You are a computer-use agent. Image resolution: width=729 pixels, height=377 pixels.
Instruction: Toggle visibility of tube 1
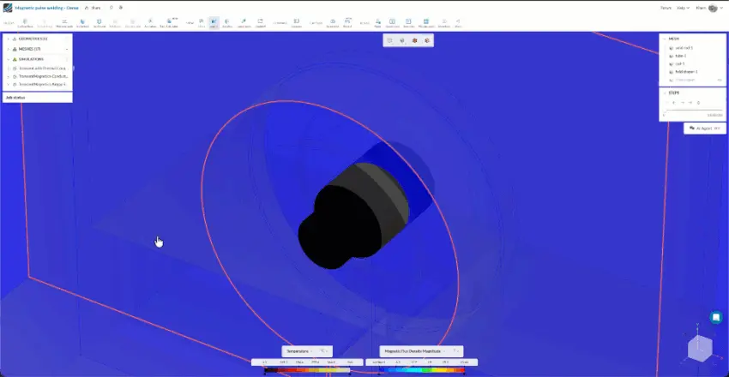(671, 56)
